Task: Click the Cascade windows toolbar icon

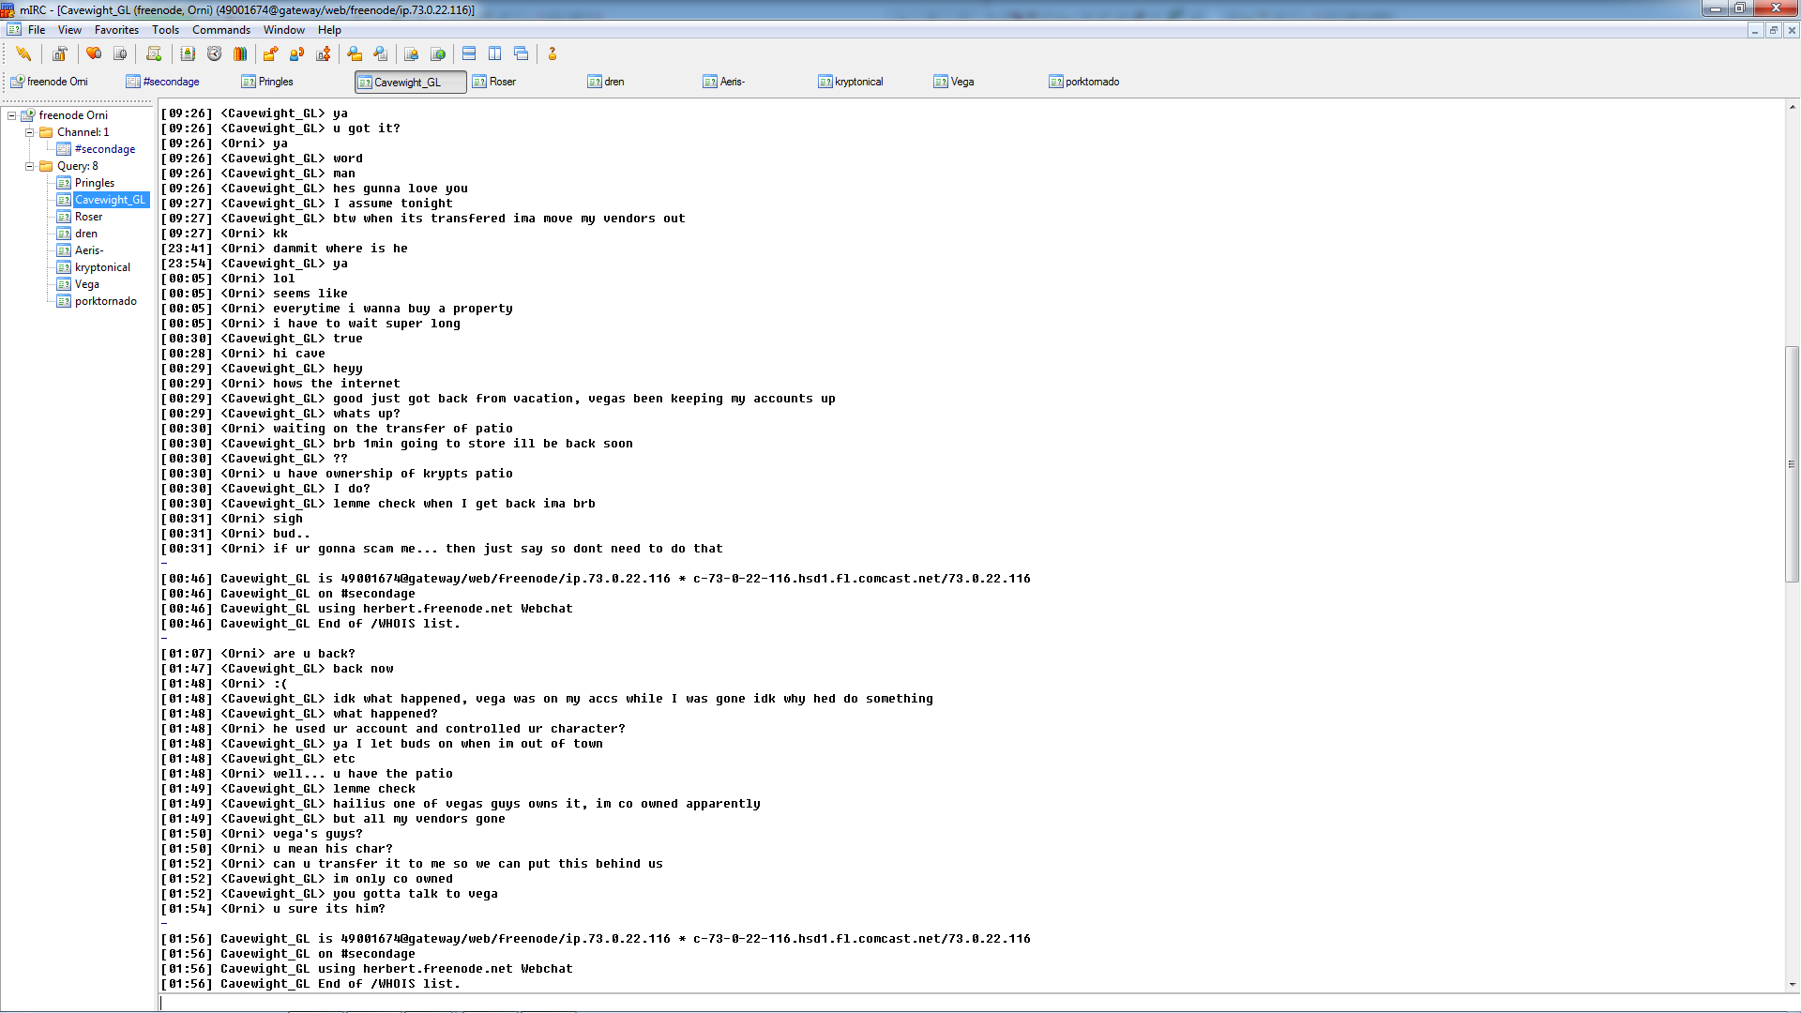Action: 522,53
